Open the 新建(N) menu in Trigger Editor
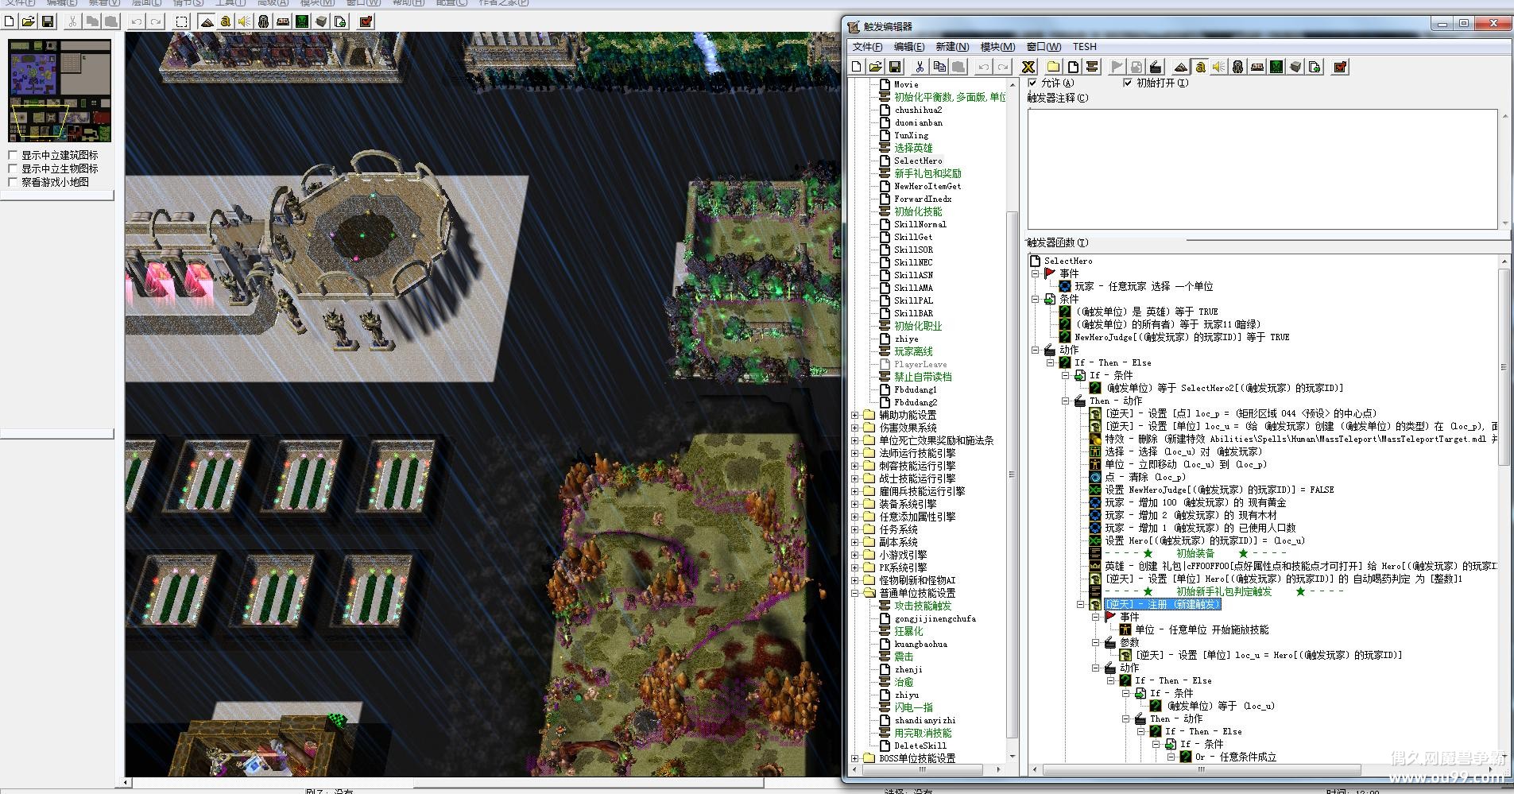The image size is (1514, 794). click(x=952, y=47)
